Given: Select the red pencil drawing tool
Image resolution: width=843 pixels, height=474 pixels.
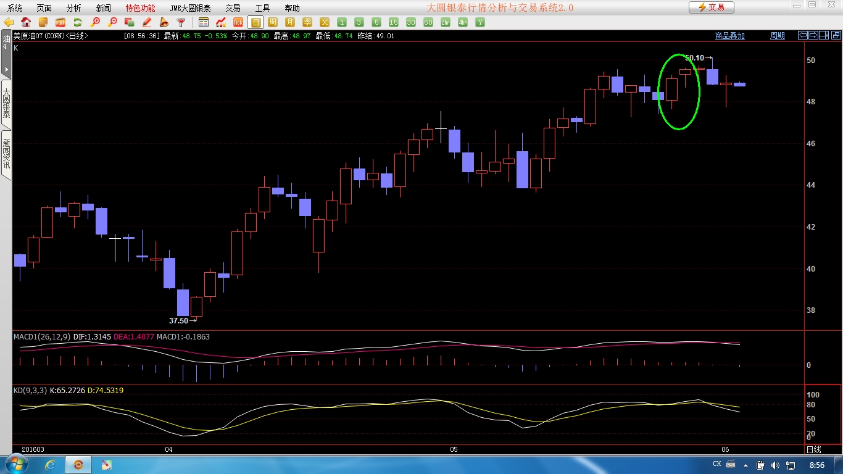Looking at the screenshot, I should click(x=147, y=22).
